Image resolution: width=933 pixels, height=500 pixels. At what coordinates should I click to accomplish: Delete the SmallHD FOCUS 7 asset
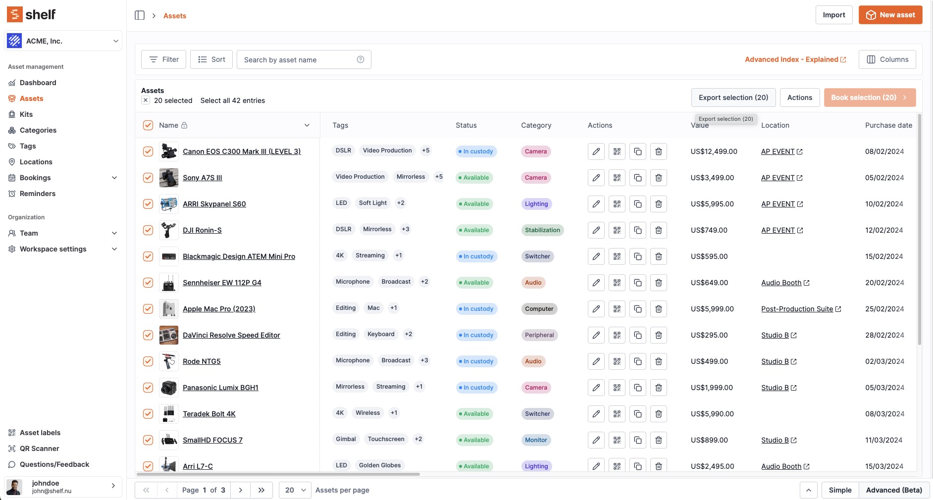point(659,440)
